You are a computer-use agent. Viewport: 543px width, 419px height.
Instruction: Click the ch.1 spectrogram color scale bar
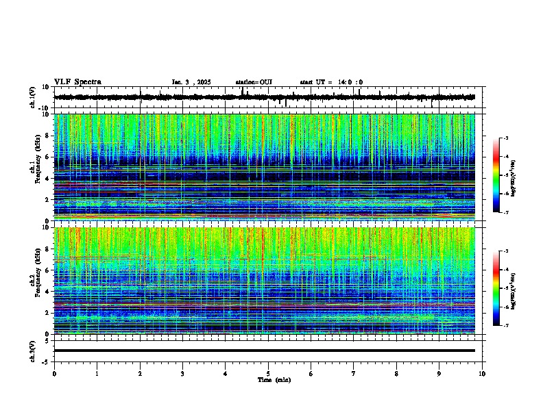pos(496,175)
